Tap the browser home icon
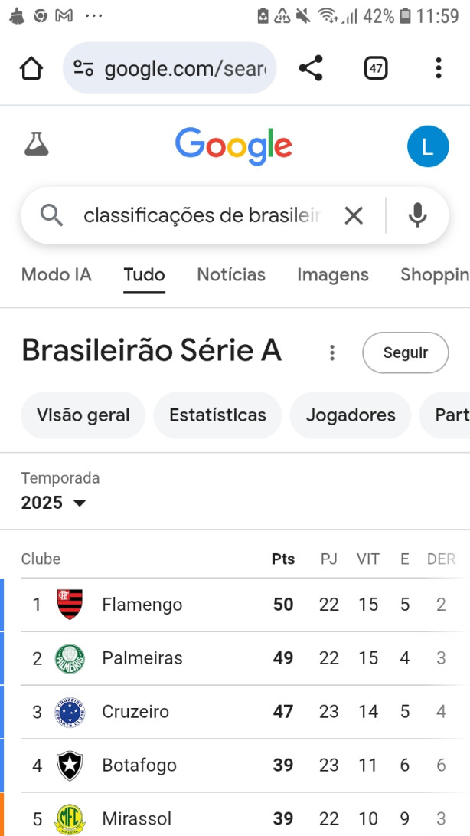This screenshot has width=470, height=836. click(31, 68)
